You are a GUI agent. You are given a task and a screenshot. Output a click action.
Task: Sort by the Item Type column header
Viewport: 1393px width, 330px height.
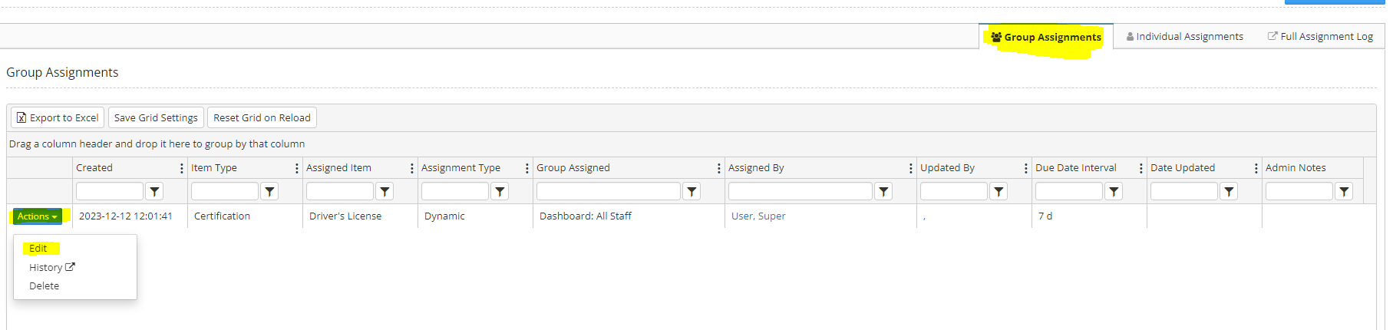[x=214, y=168]
